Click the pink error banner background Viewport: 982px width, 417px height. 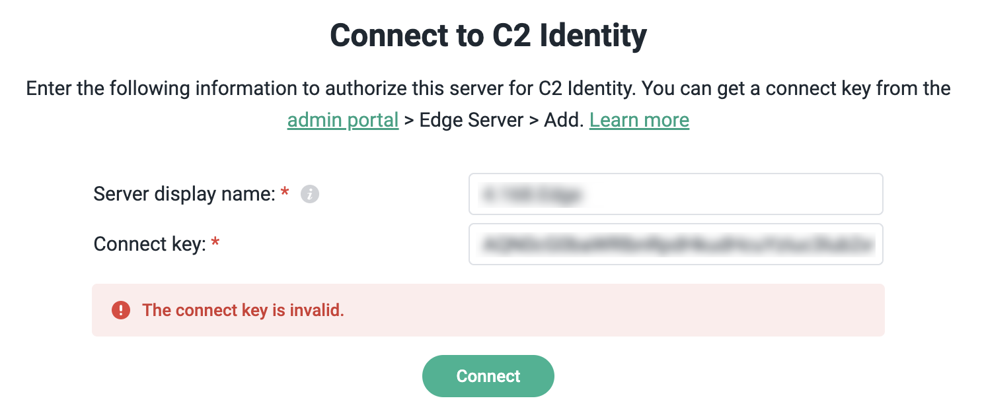[595, 310]
